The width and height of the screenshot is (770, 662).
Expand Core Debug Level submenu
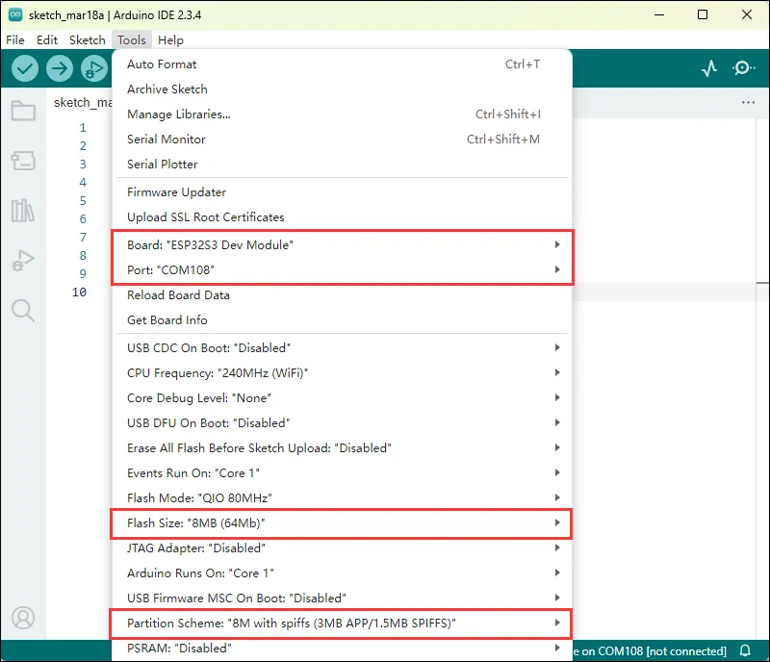coord(343,398)
